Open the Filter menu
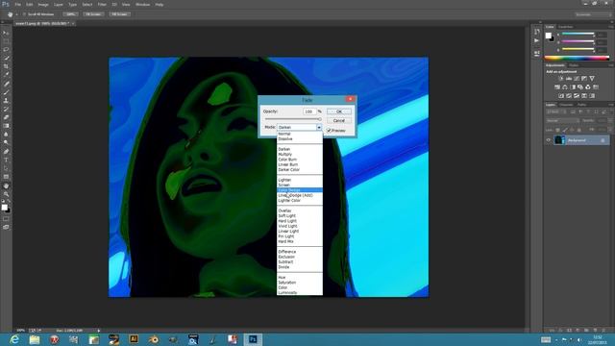 [x=102, y=4]
